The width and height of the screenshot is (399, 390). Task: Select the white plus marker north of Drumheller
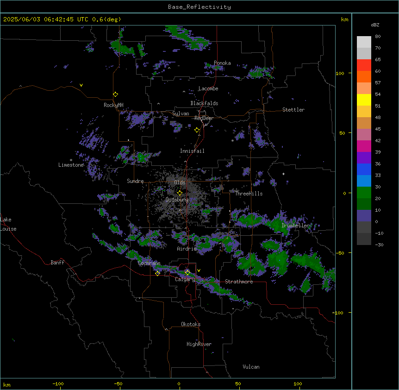pos(283,174)
